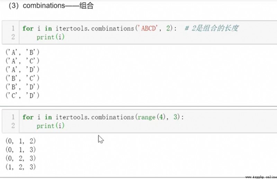Click output line (0, 1, 2)
The image size is (277, 179).
[21, 141]
